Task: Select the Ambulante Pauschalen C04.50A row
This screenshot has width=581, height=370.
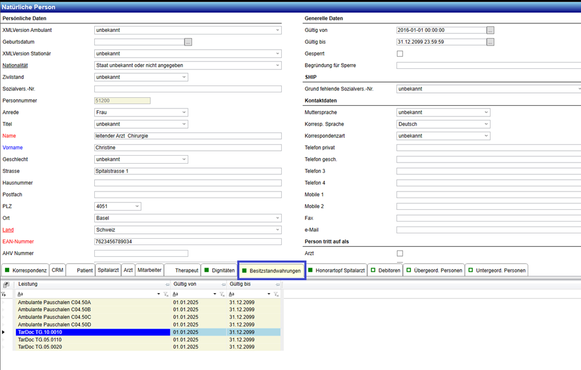Action: pos(54,302)
